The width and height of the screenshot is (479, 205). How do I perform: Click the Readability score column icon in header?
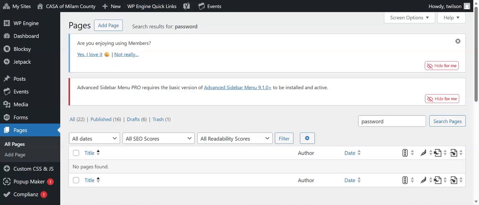tap(423, 153)
